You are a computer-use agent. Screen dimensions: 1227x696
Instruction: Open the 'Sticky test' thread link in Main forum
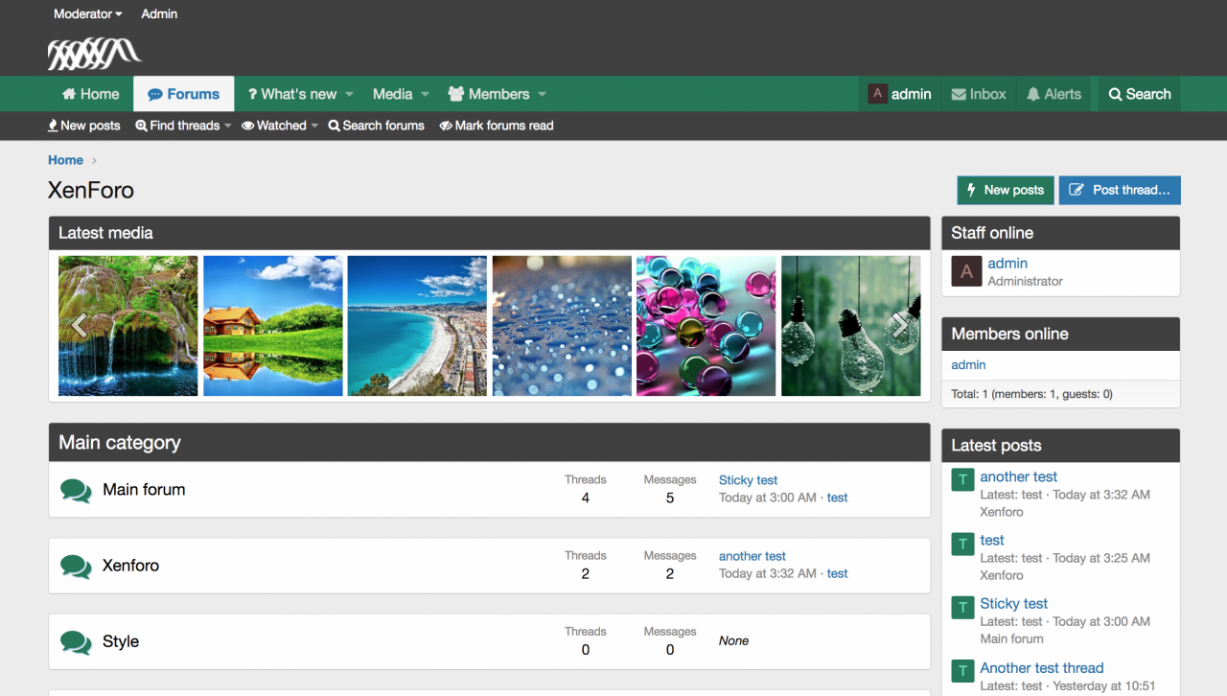click(x=748, y=480)
